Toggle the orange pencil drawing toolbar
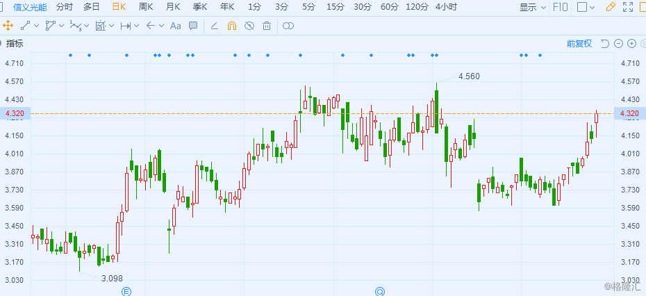Viewport: 646px width, 296px height. pos(611,7)
